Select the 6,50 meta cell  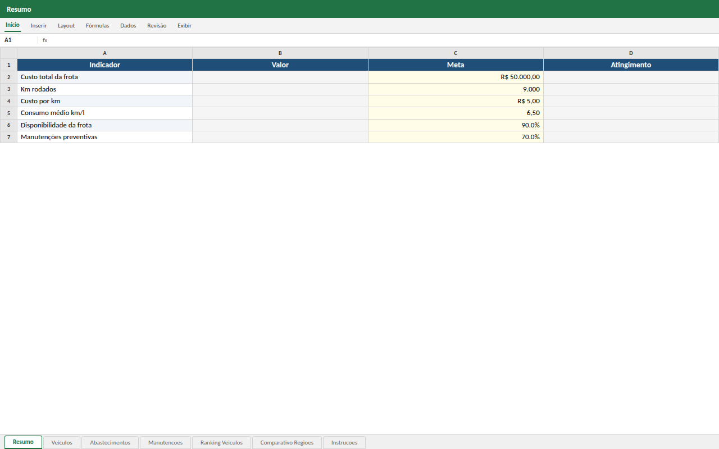456,113
